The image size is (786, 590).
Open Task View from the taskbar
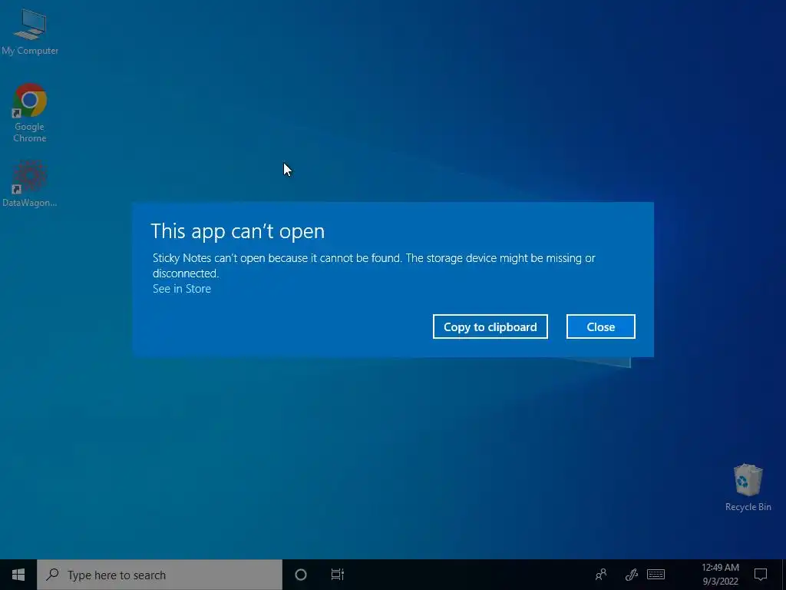[x=338, y=575]
